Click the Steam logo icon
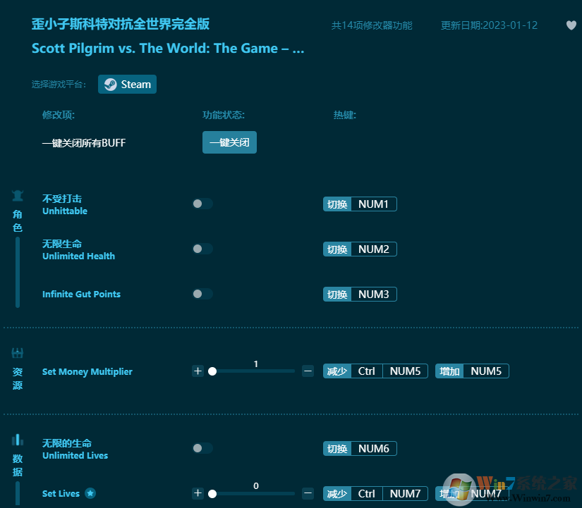Screen dimensions: 582x508 [x=110, y=85]
